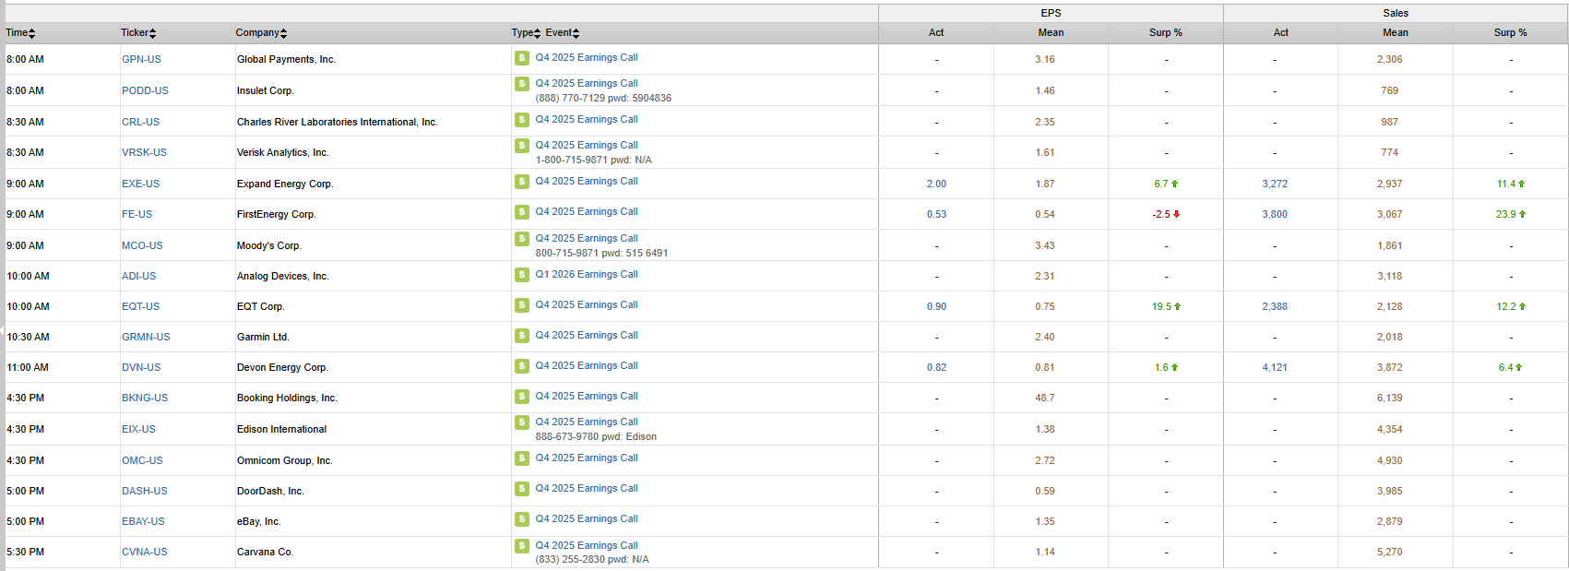Viewport: 1569px width, 571px height.
Task: Click the green event icon for Booking Holdings
Action: (x=522, y=397)
